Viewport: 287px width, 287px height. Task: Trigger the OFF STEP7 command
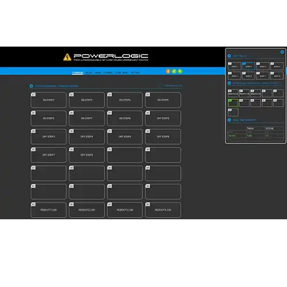point(48,155)
